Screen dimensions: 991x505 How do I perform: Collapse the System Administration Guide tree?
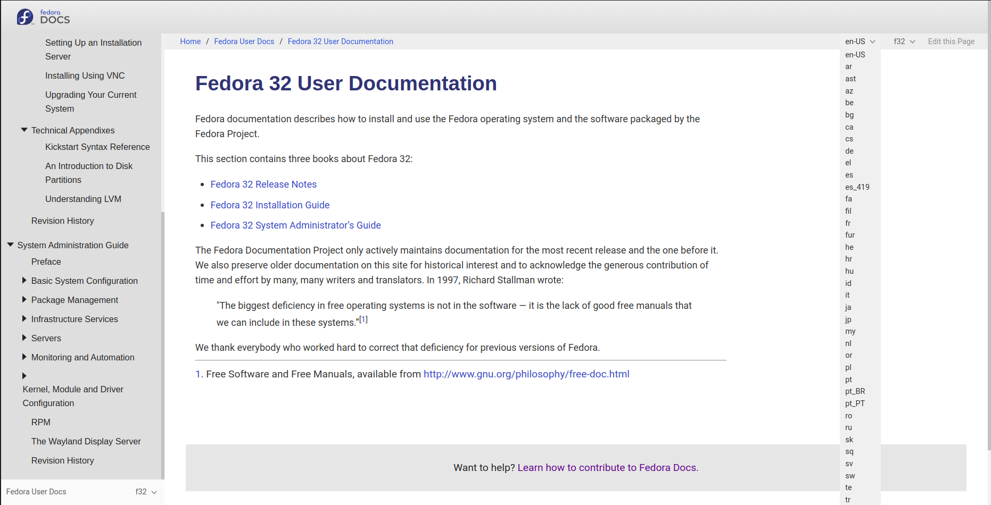tap(10, 245)
